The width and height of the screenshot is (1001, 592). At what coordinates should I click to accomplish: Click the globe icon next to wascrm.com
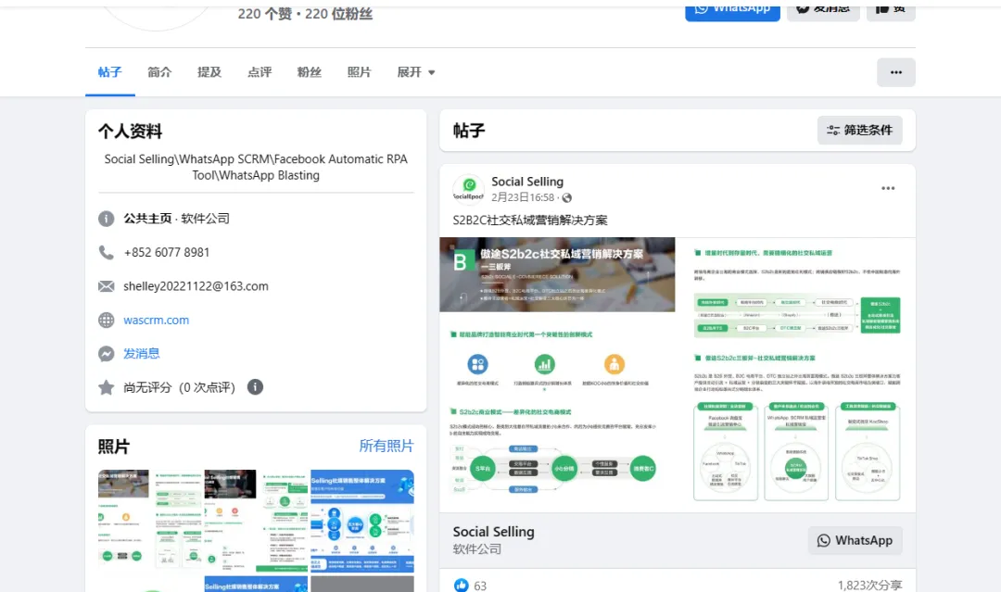[x=106, y=320]
